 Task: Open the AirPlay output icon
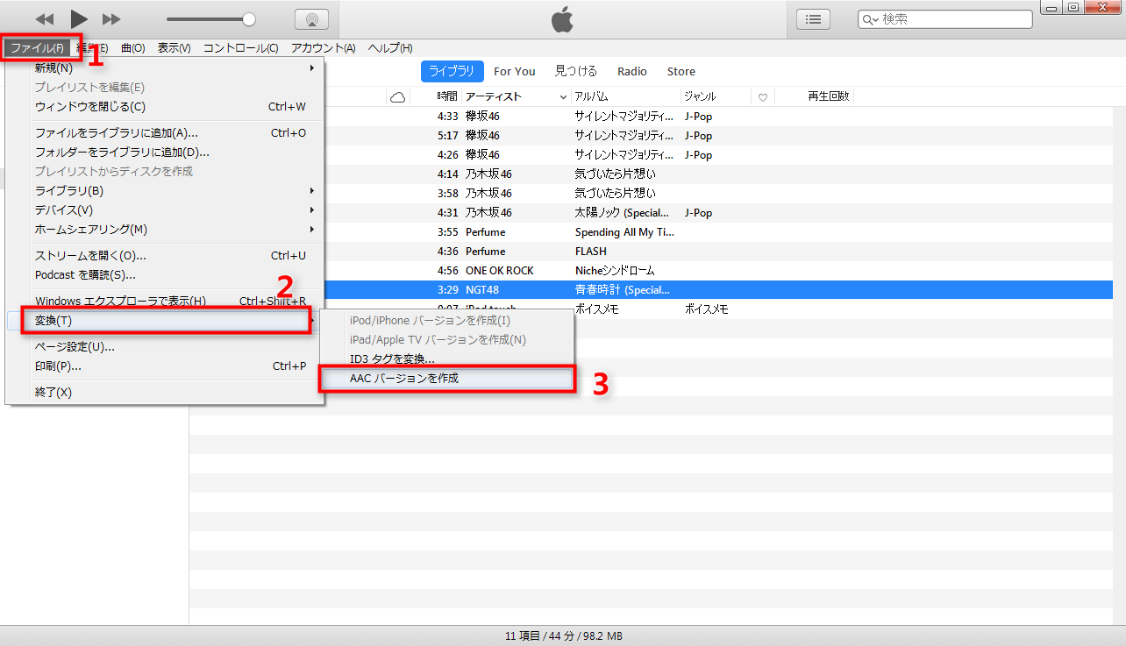click(x=312, y=19)
